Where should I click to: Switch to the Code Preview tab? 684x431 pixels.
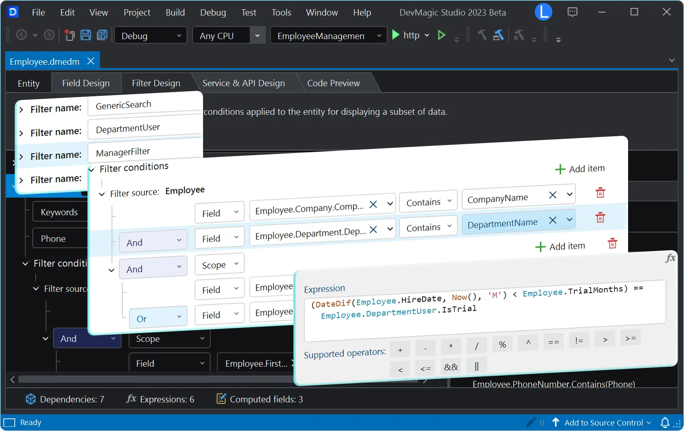click(x=333, y=83)
